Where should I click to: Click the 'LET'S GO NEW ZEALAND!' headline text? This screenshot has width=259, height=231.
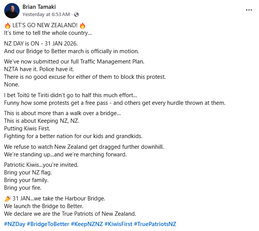click(x=45, y=26)
